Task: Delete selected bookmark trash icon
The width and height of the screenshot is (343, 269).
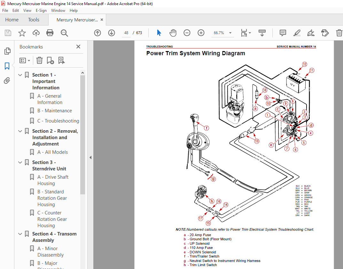Action: tap(39, 61)
